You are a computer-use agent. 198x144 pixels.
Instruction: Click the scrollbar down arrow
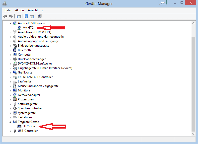click(x=193, y=134)
